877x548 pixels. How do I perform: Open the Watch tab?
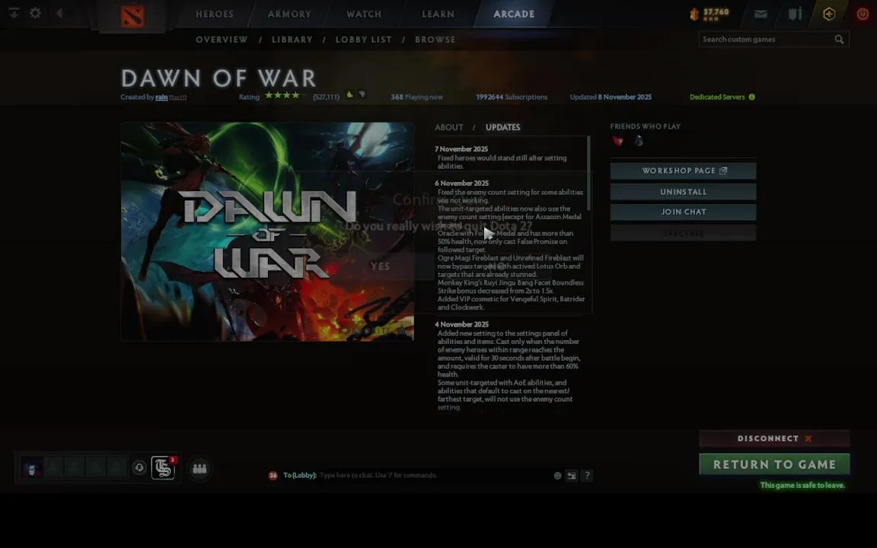coord(364,14)
